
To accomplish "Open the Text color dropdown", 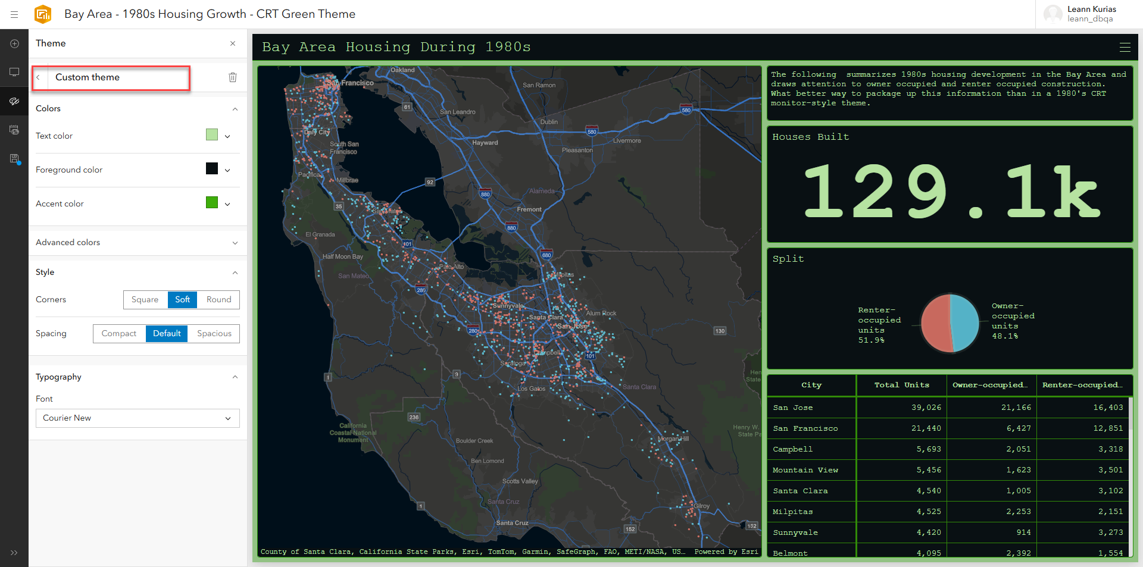I will coord(227,135).
